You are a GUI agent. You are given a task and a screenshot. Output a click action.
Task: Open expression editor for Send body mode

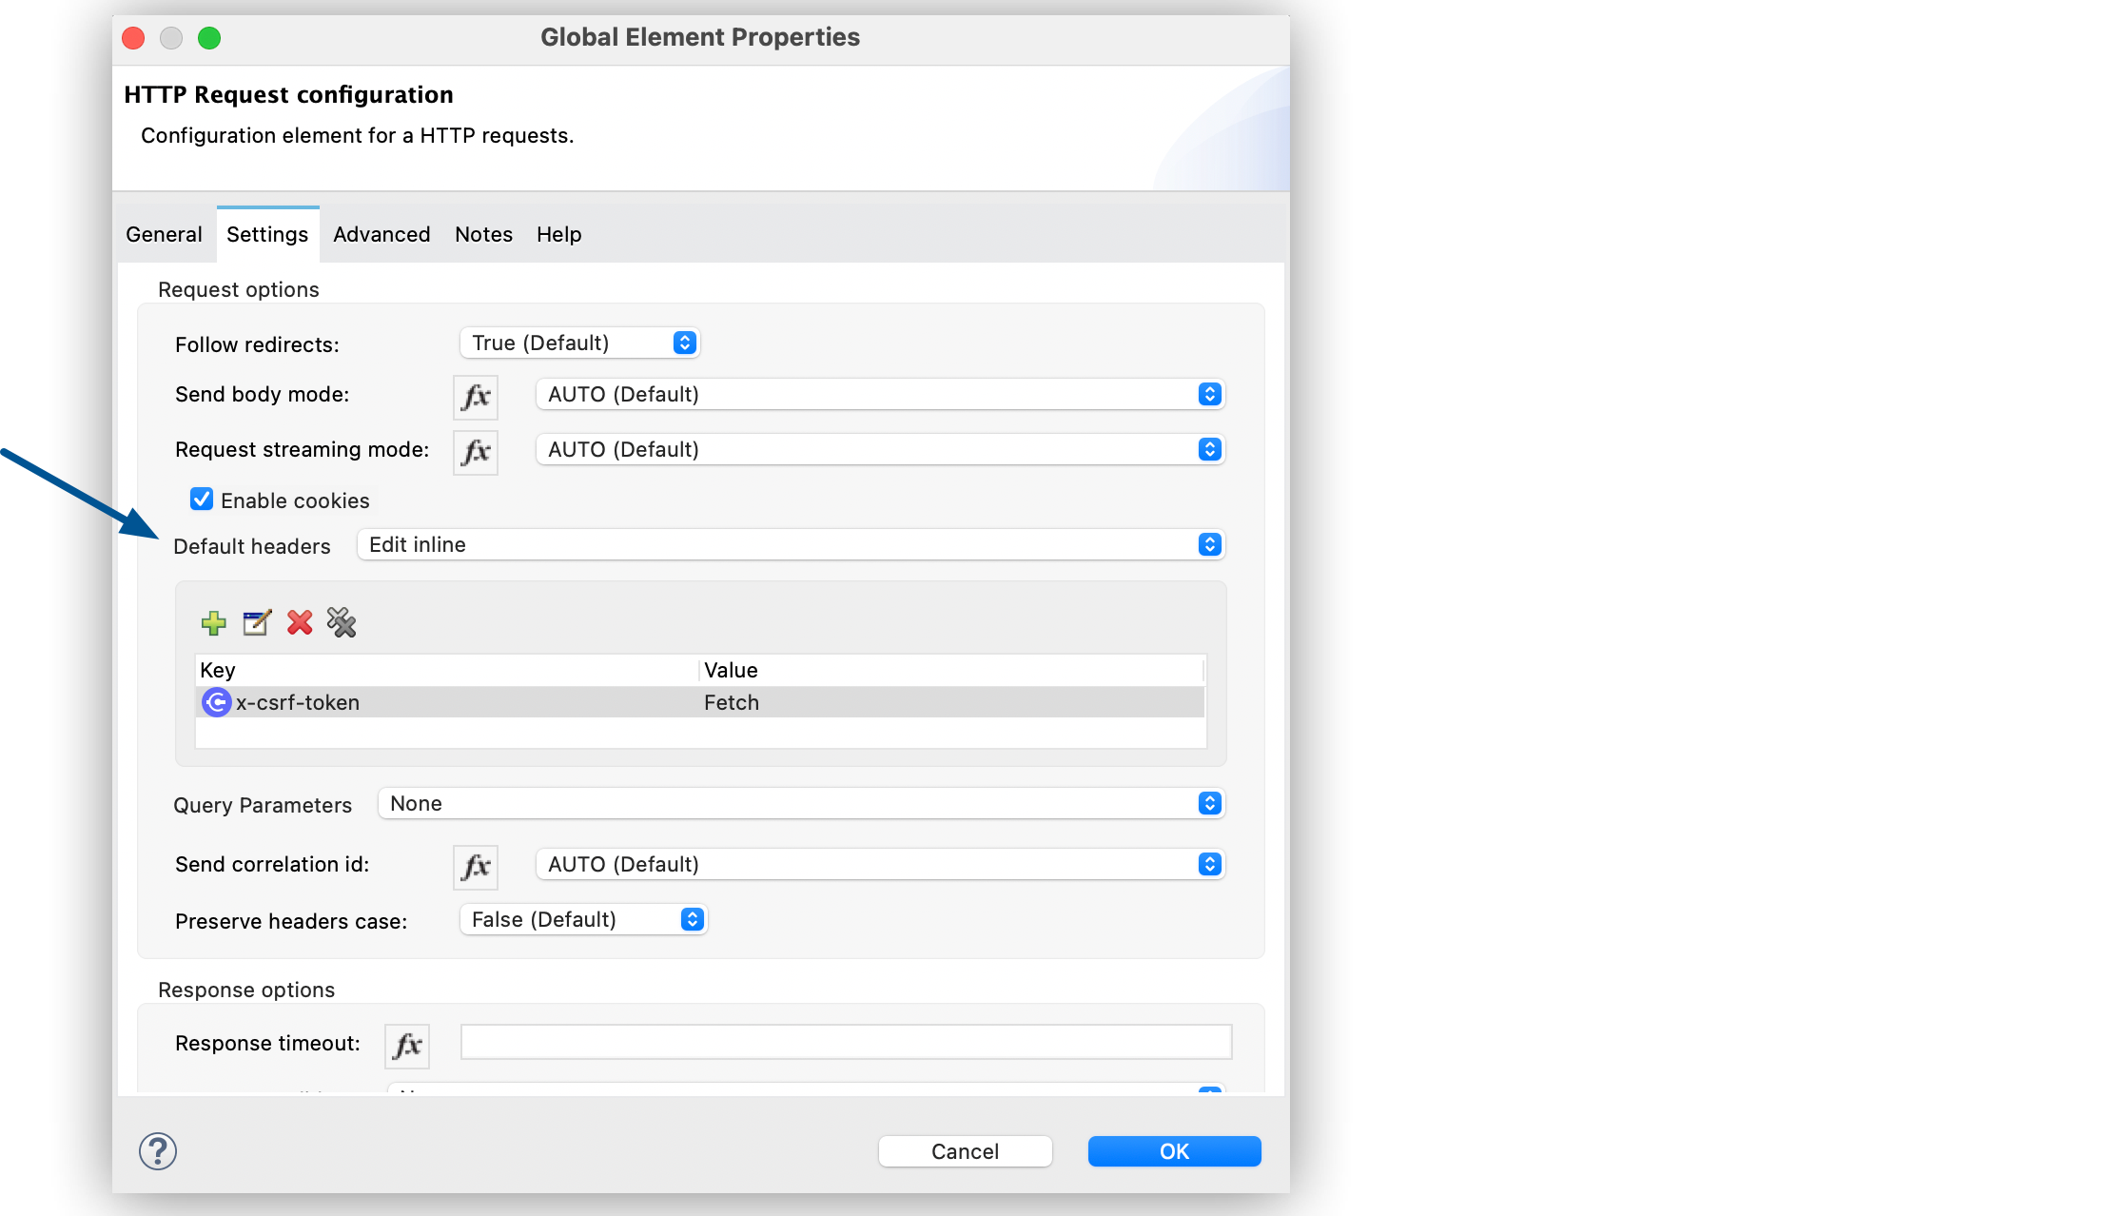click(475, 397)
